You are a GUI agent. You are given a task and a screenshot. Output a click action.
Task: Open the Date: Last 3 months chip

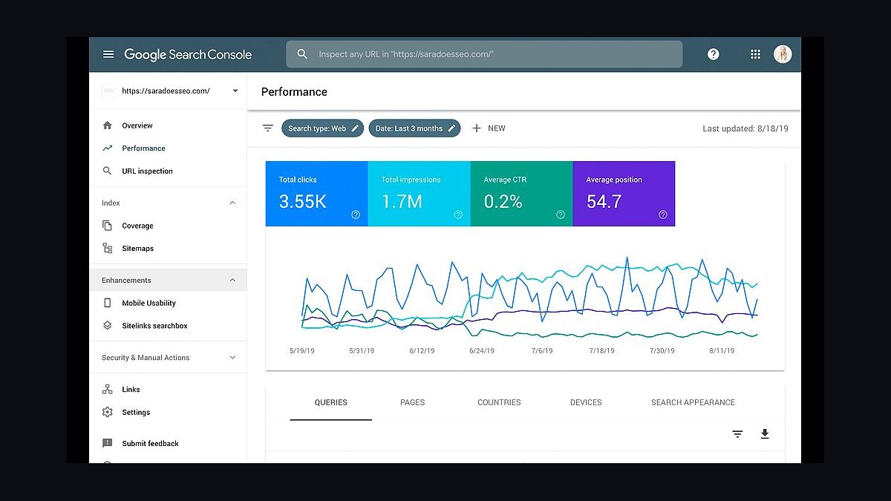coord(414,128)
